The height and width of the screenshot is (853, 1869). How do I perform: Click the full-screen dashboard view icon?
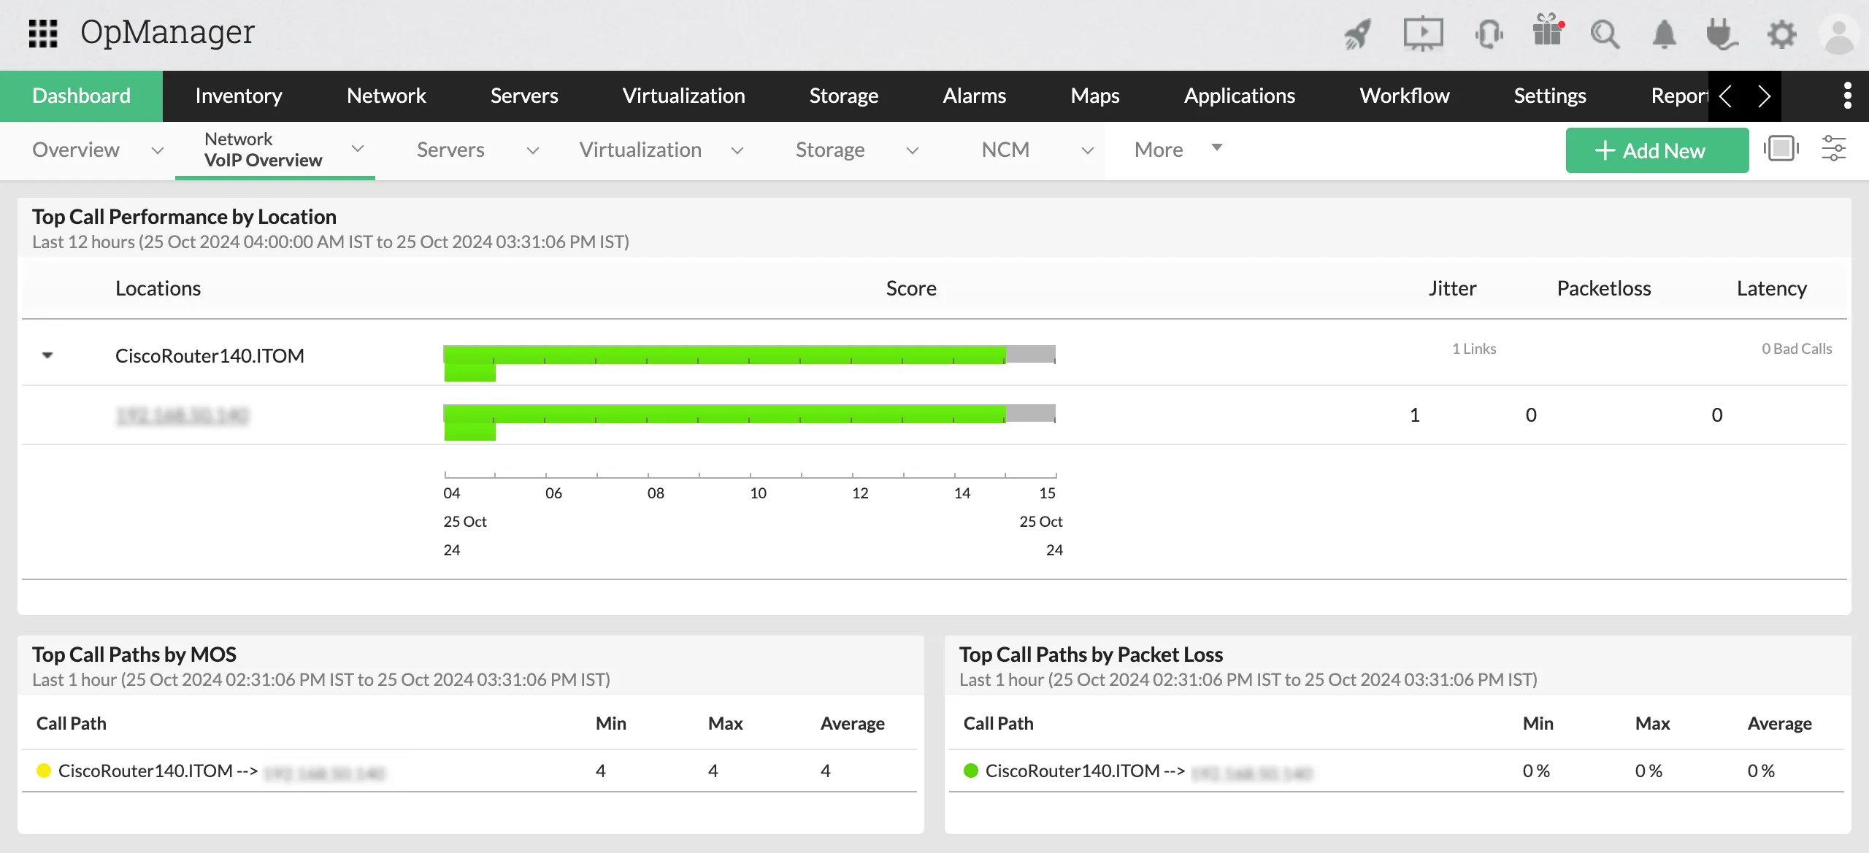[x=1781, y=150]
